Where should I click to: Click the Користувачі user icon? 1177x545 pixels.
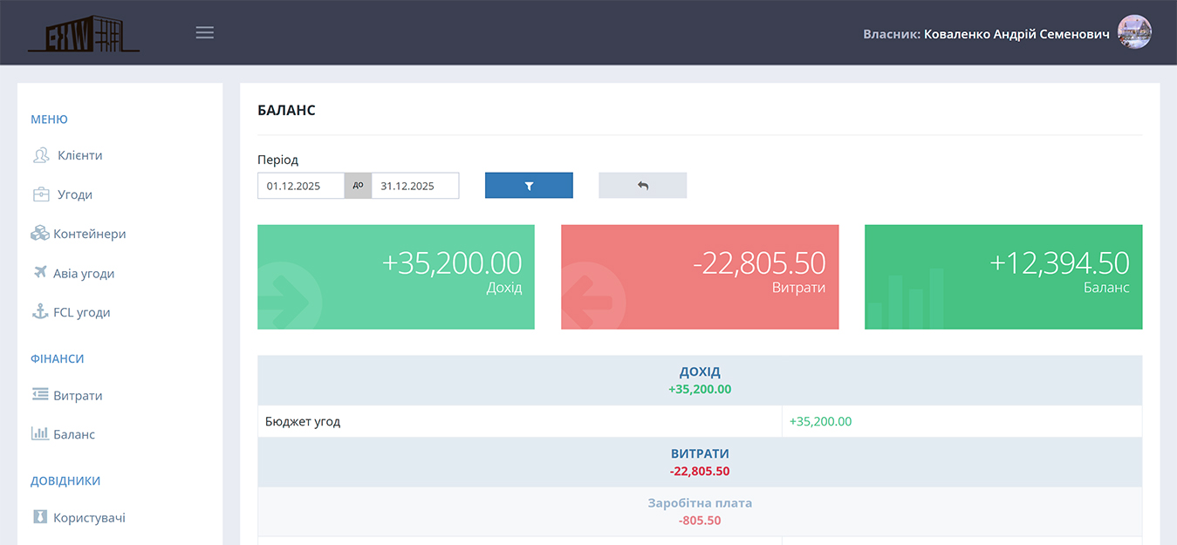click(40, 517)
